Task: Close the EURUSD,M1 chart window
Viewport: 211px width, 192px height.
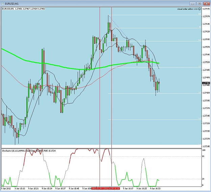Action: [x=206, y=4]
